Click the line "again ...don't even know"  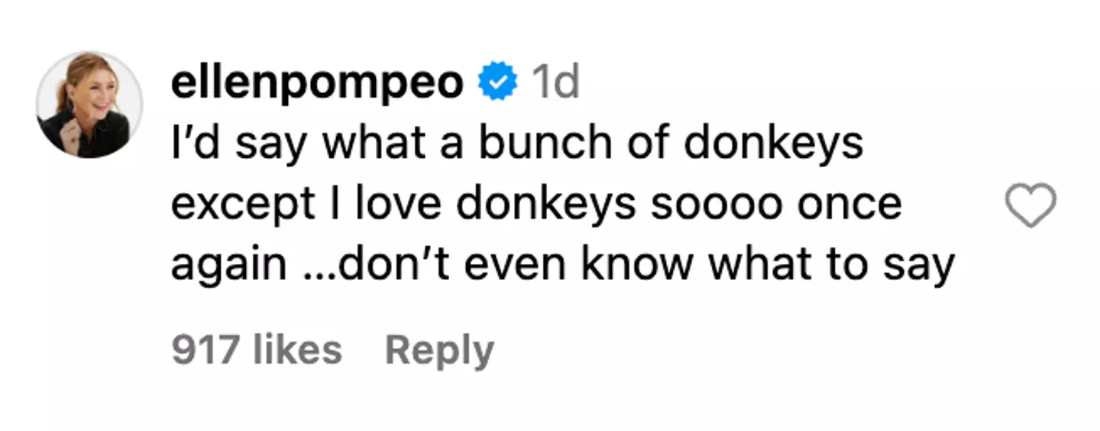click(x=562, y=265)
